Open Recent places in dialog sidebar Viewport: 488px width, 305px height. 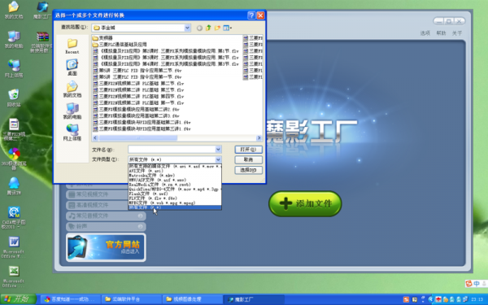click(72, 46)
